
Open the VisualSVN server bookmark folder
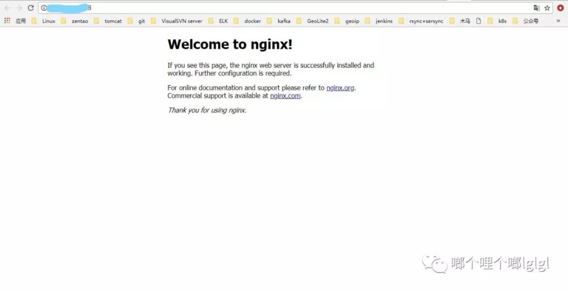click(x=177, y=21)
